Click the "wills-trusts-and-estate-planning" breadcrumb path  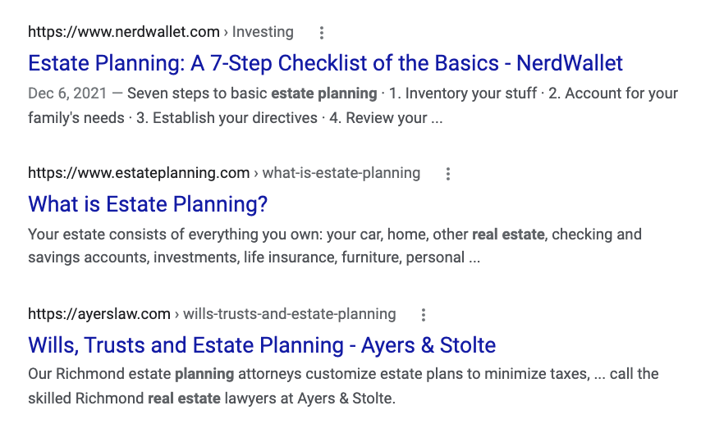click(289, 315)
